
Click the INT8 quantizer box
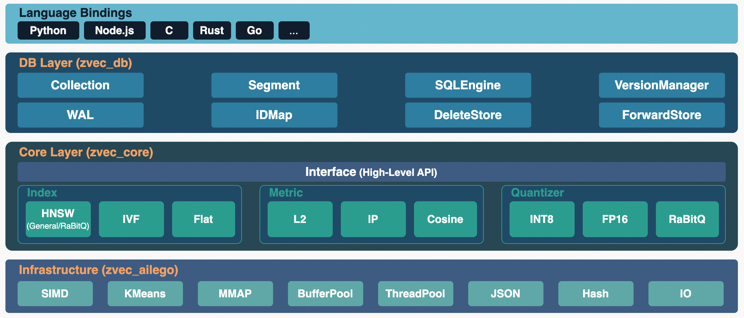point(542,219)
